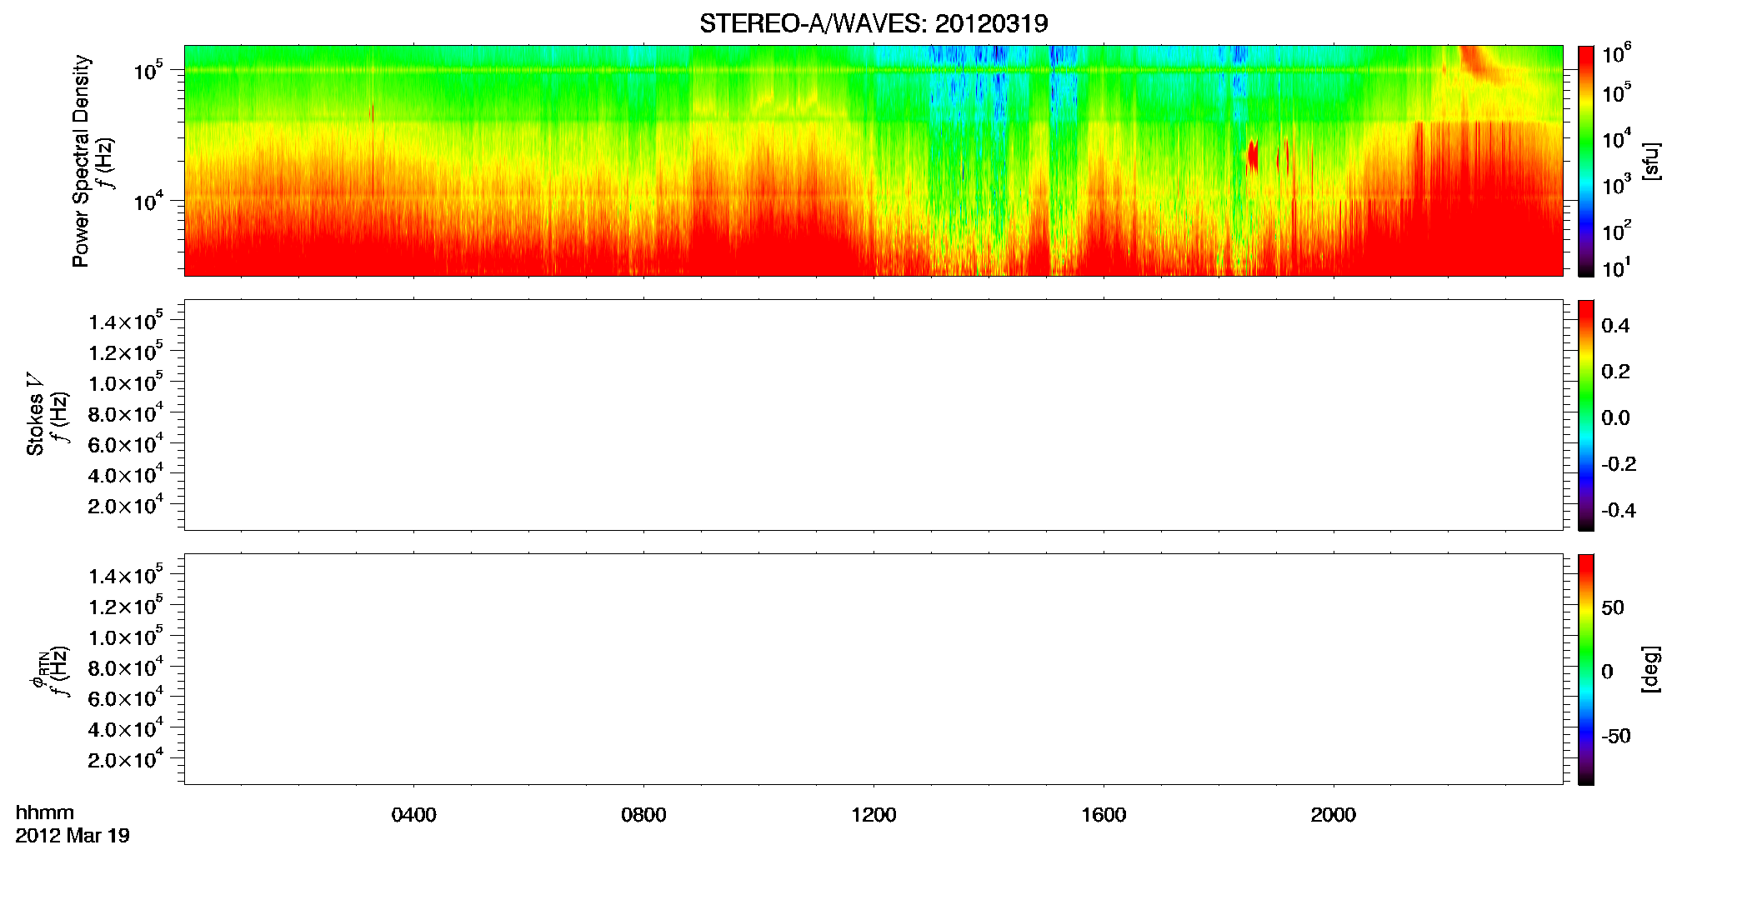1747x900 pixels.
Task: Click the [sfu] units label
Action: [x=1651, y=161]
